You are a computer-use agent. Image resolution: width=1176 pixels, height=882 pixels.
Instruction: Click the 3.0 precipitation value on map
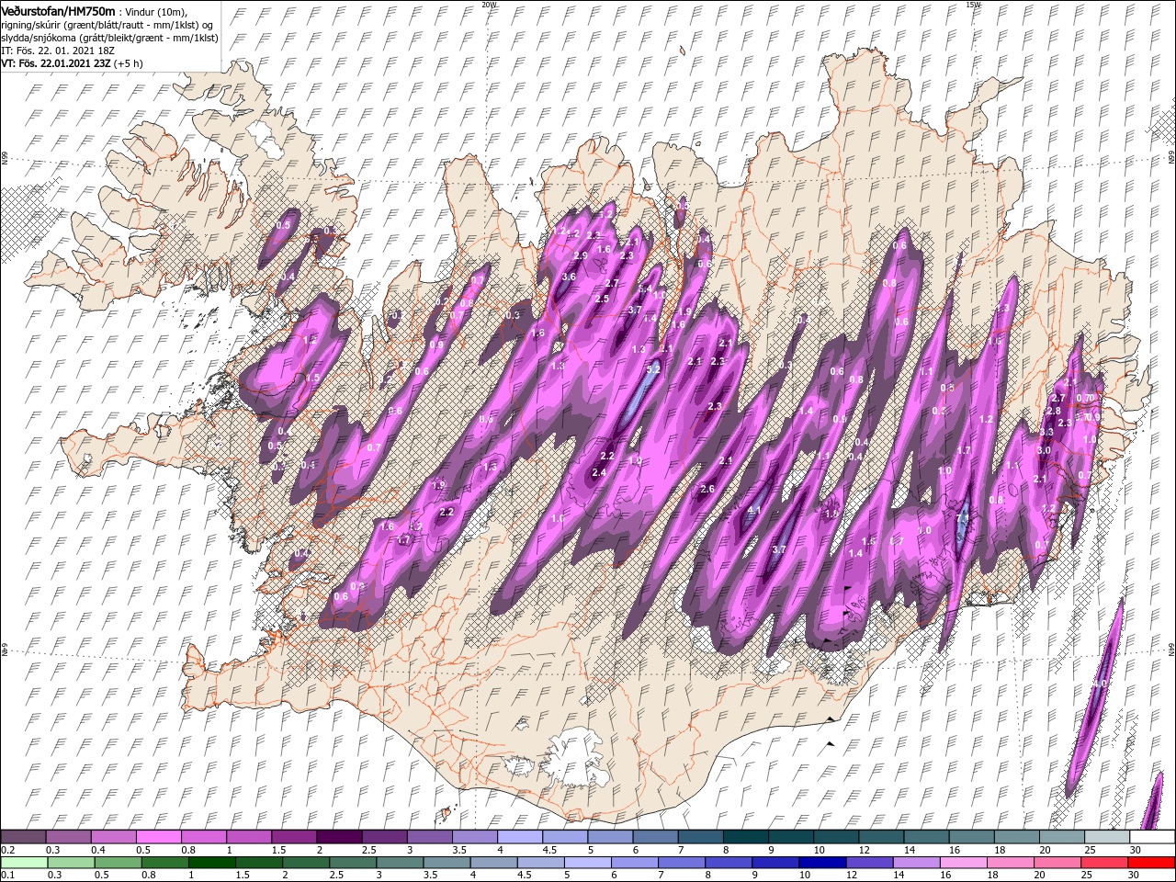pos(1044,450)
